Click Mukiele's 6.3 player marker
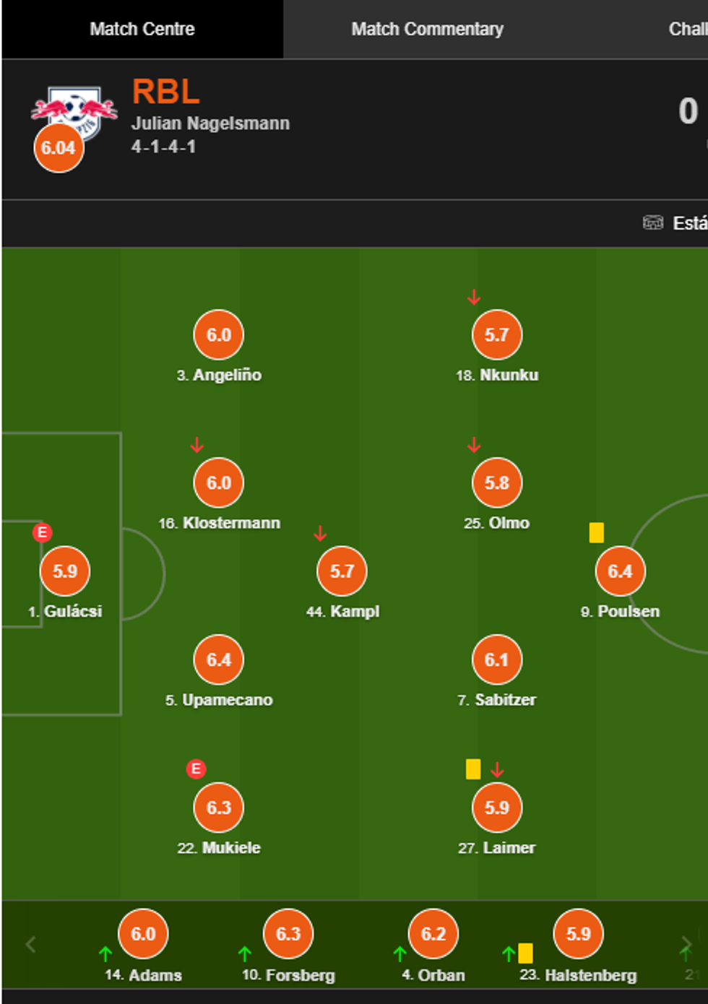This screenshot has height=1004, width=708. [219, 808]
